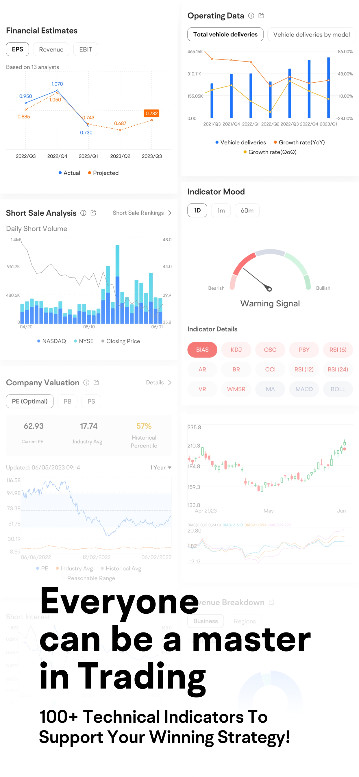
Task: Open Short Sale Rankings link
Action: (138, 213)
